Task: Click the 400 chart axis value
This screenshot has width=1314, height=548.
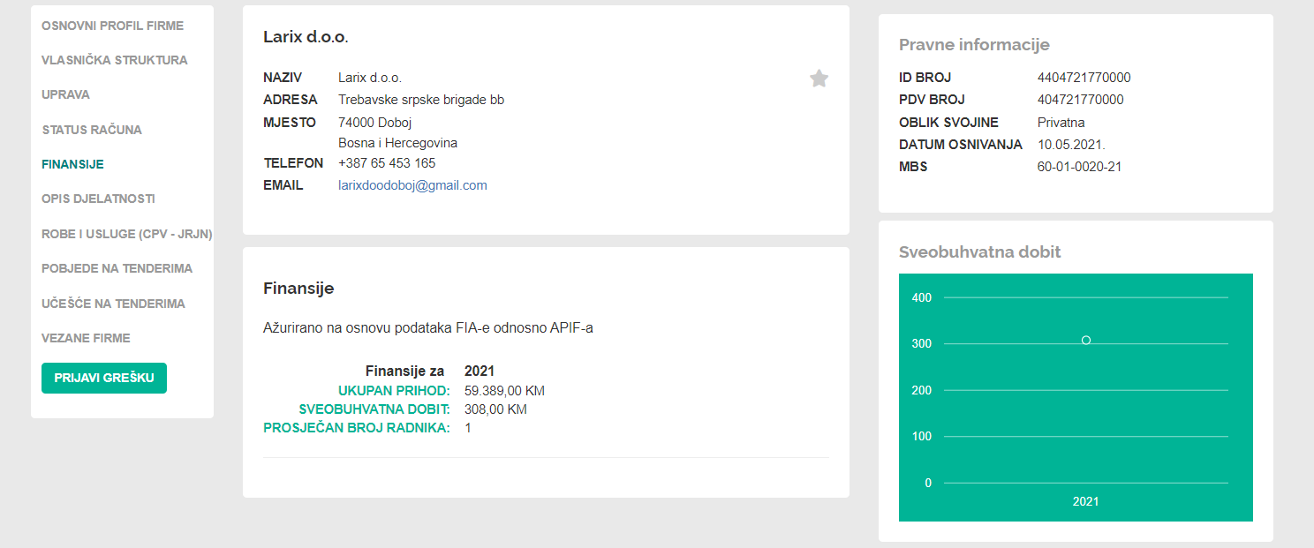Action: (922, 297)
